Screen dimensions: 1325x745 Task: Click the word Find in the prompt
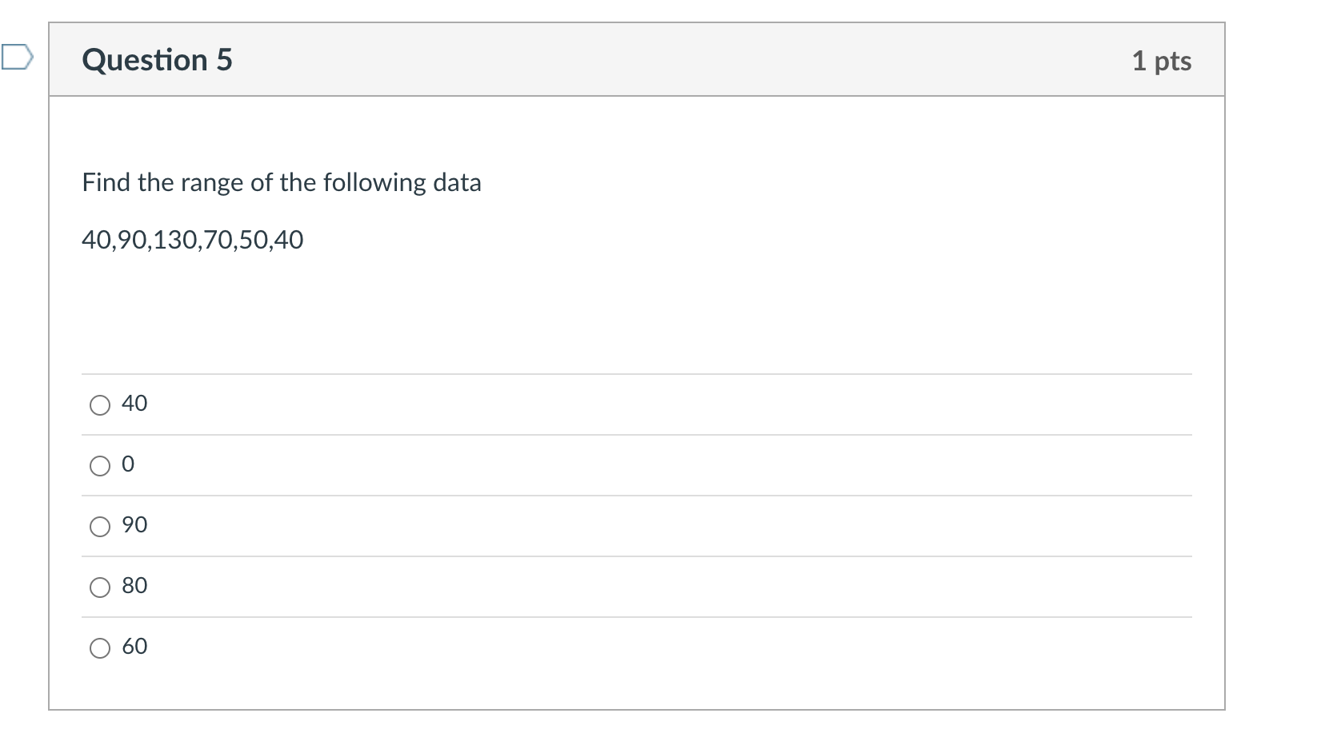click(106, 182)
